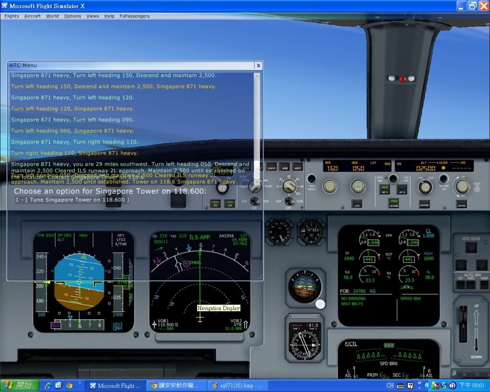The width and height of the screenshot is (490, 392).
Task: Click the standby airspeed indicator gauge
Action: (279, 232)
